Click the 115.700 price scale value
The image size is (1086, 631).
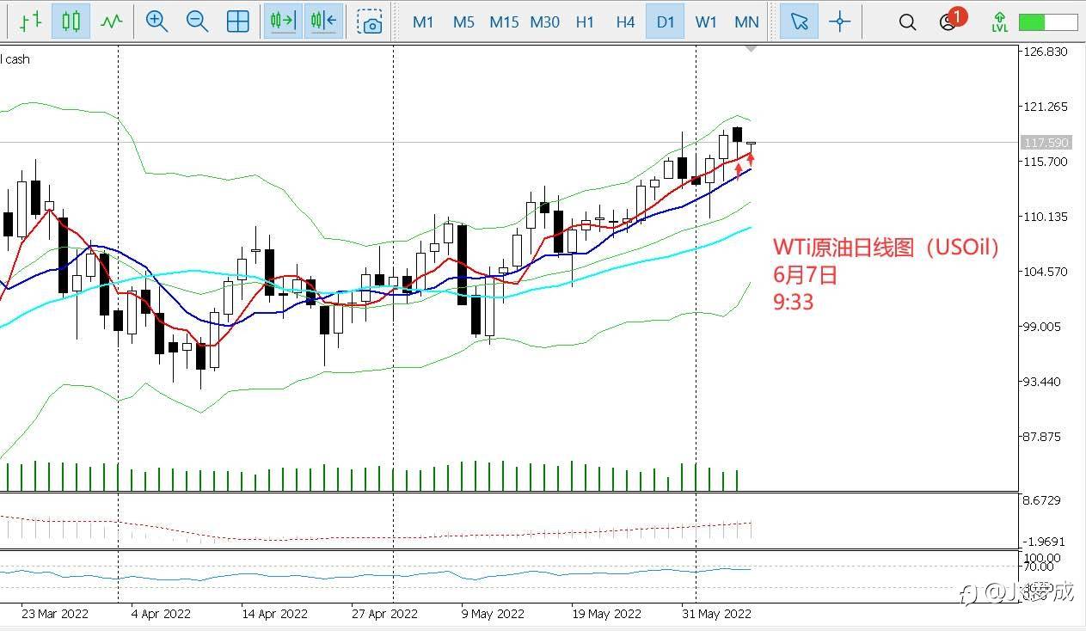tap(1045, 162)
